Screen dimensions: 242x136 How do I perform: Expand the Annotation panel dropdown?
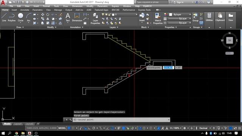click(x=76, y=27)
